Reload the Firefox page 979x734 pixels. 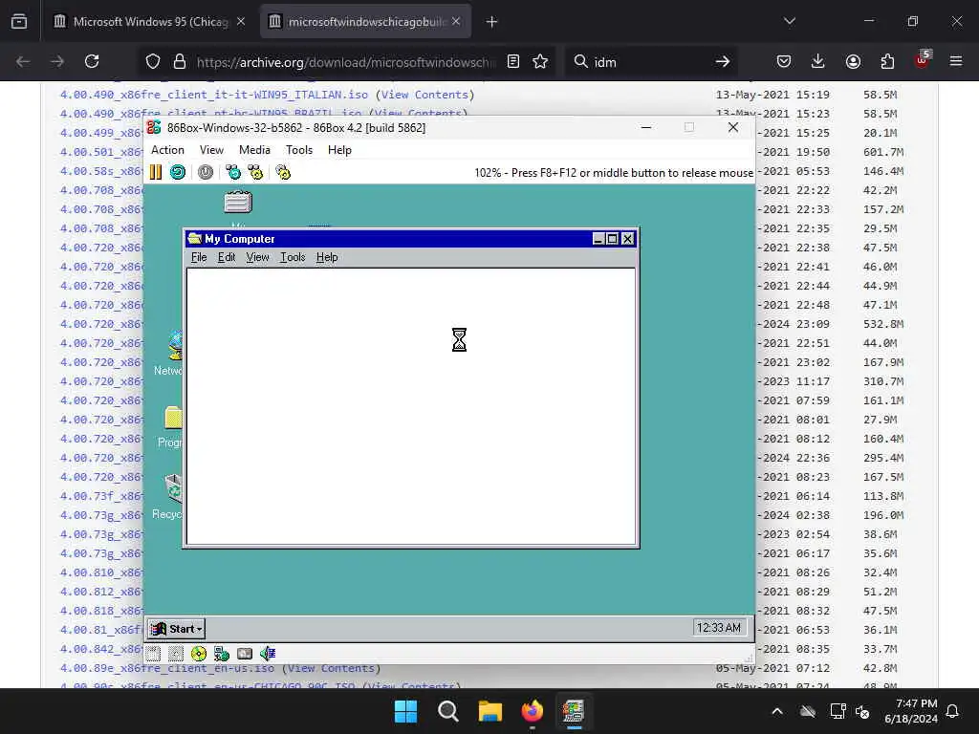click(x=92, y=61)
